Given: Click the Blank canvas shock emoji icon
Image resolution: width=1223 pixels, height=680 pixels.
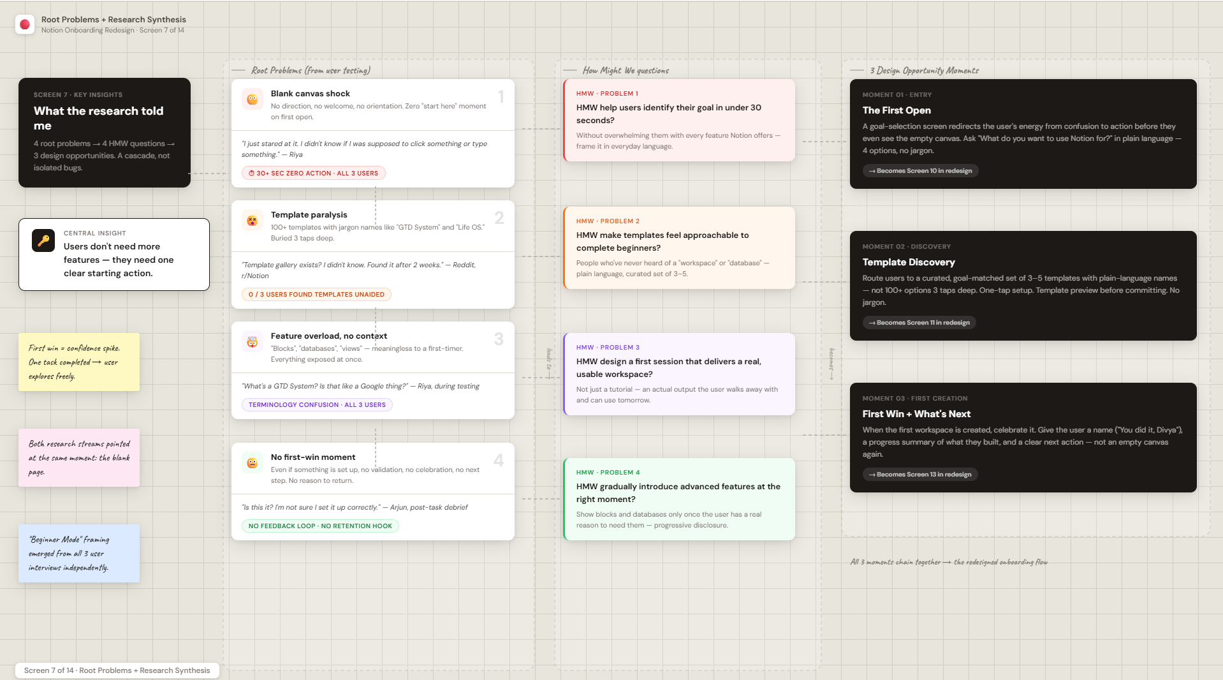Looking at the screenshot, I should tap(253, 100).
